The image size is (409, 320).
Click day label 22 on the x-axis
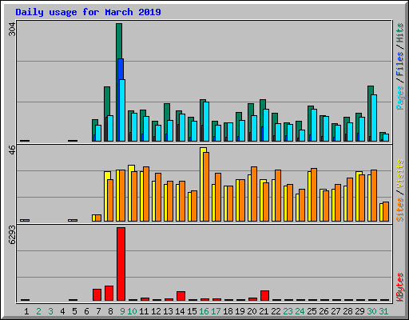tap(276, 311)
